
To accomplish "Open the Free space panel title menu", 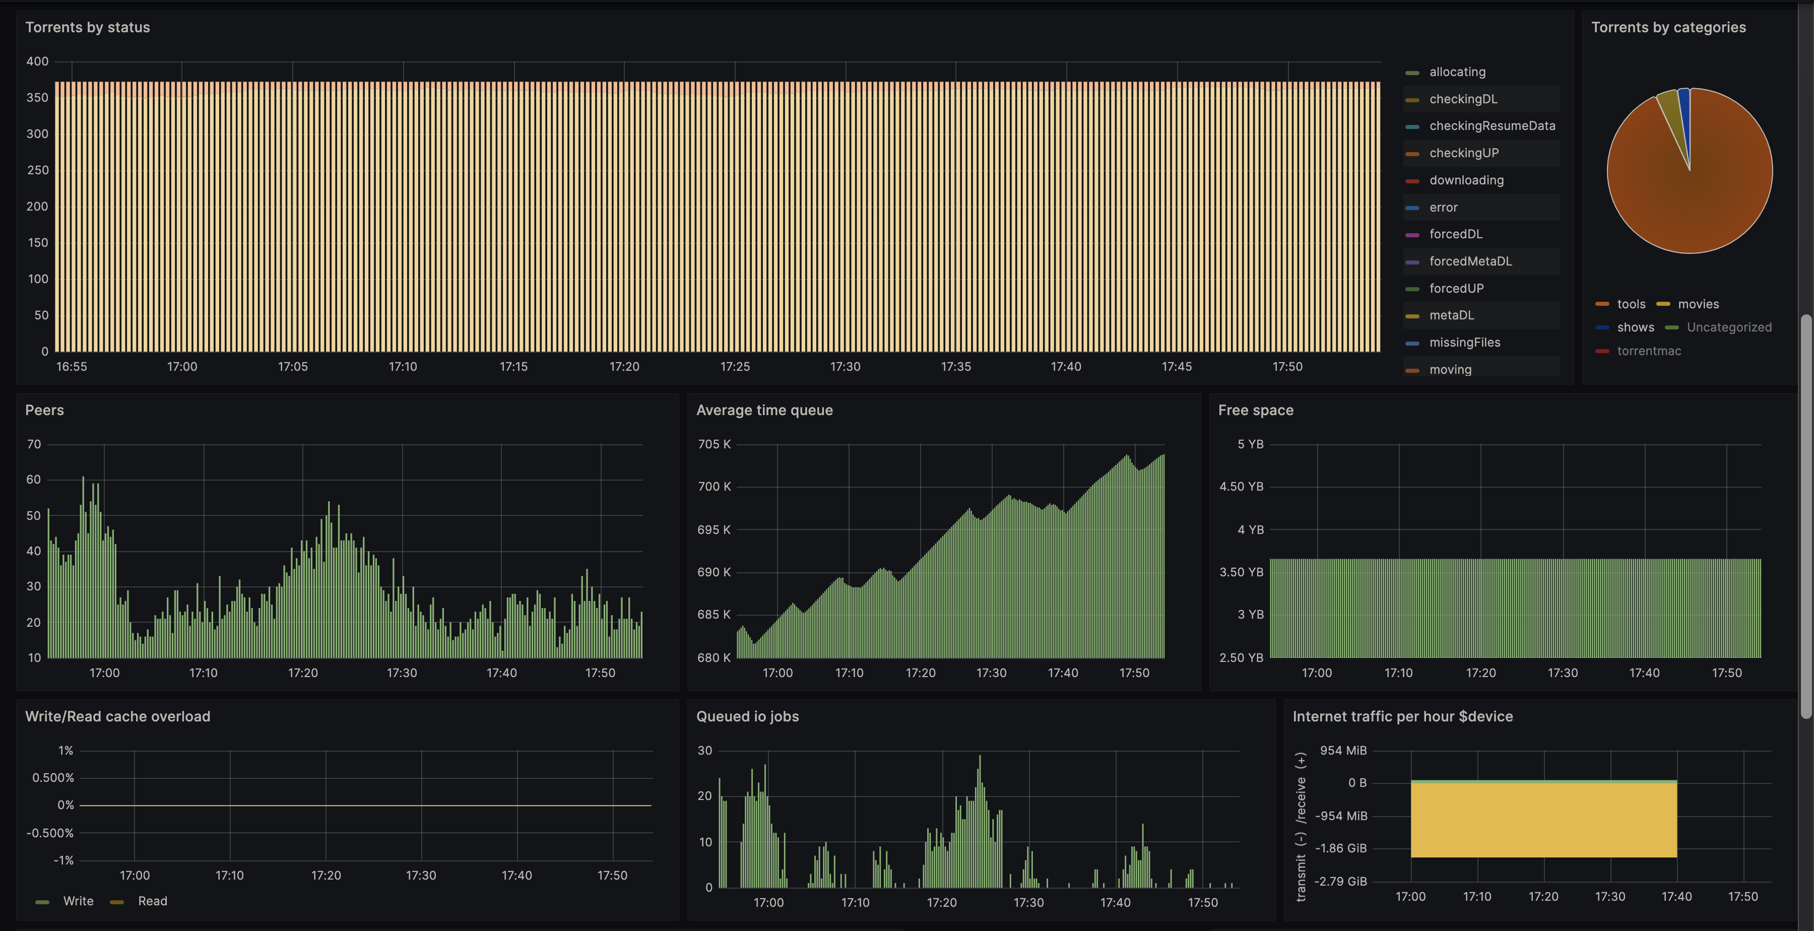I will [1255, 410].
